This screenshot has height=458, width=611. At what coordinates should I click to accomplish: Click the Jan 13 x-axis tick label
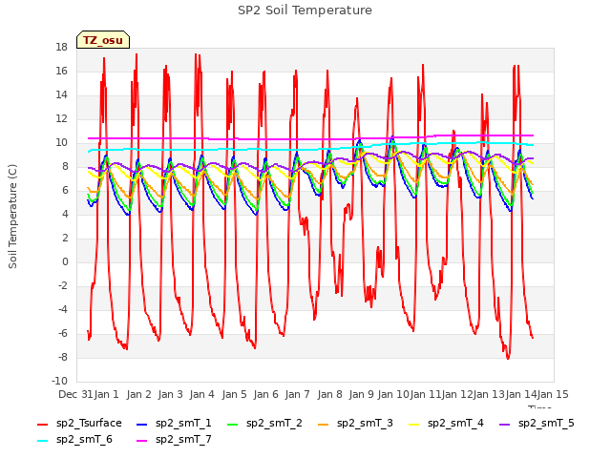click(x=489, y=394)
